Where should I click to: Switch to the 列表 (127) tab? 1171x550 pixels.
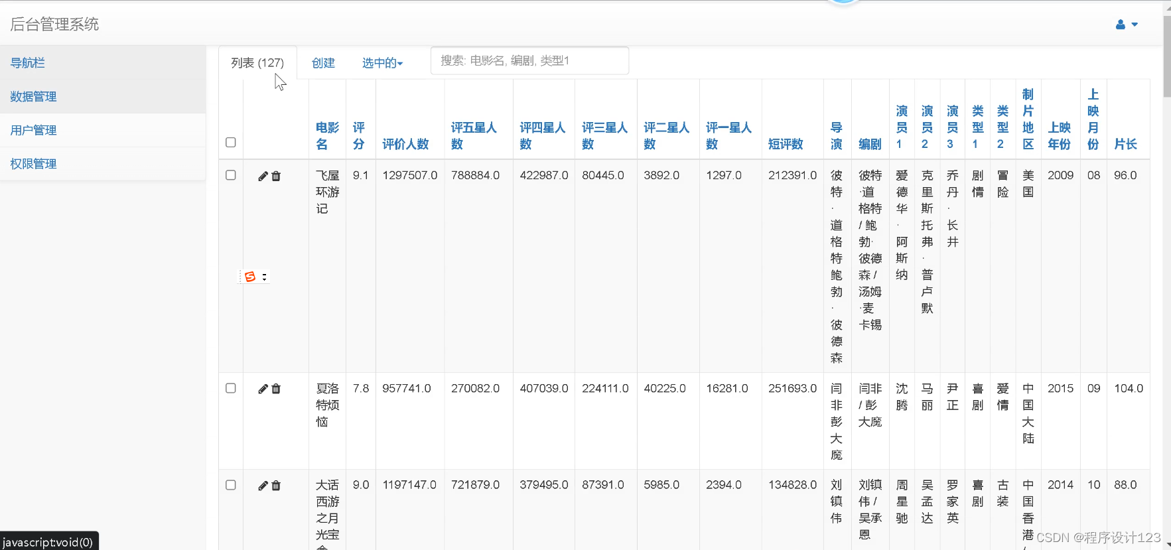pyautogui.click(x=257, y=63)
